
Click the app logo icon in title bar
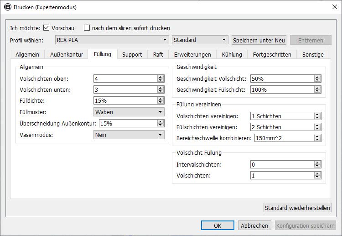(7, 7)
